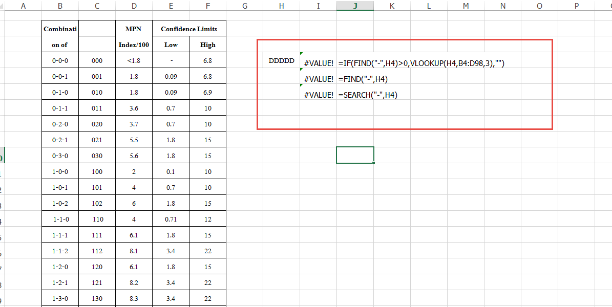612x307 pixels.
Task: Select the 101 cell
Action: [x=97, y=187]
